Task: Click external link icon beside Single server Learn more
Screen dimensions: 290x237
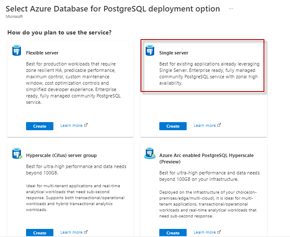Action: click(219, 126)
